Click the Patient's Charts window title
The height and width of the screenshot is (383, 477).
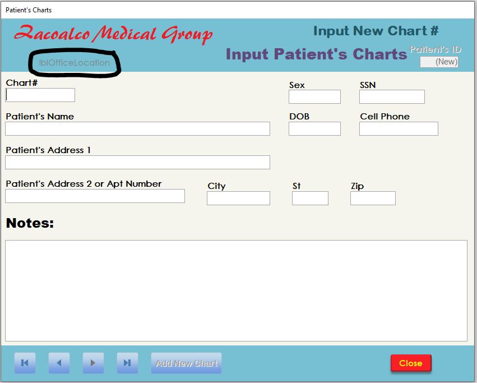tap(29, 10)
